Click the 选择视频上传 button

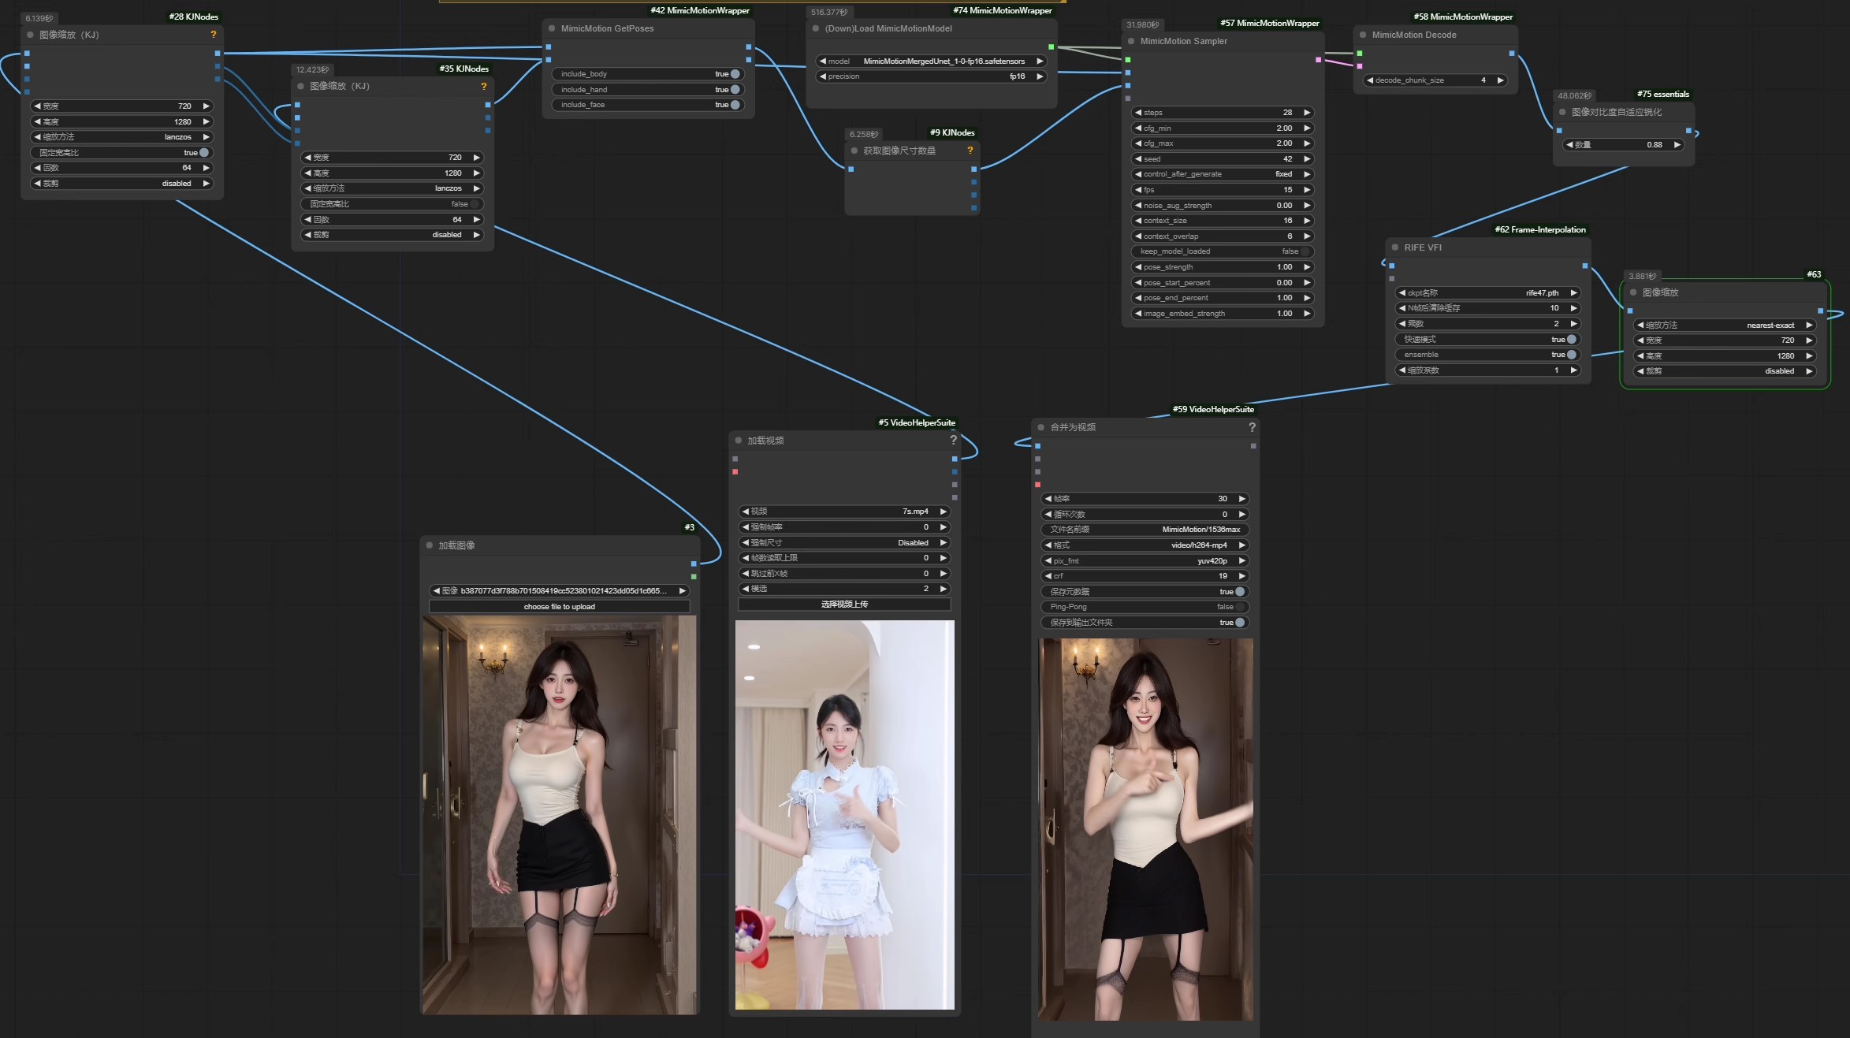[x=844, y=605]
